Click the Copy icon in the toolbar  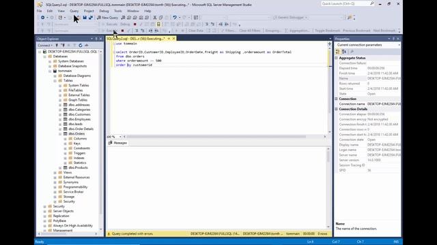point(161,18)
